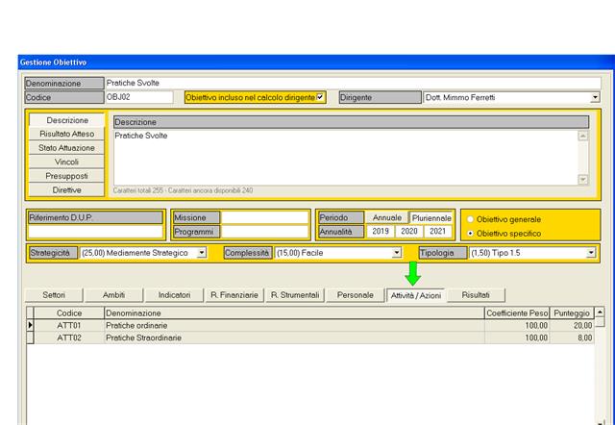Switch to the Settori tab
The width and height of the screenshot is (615, 425).
54,295
